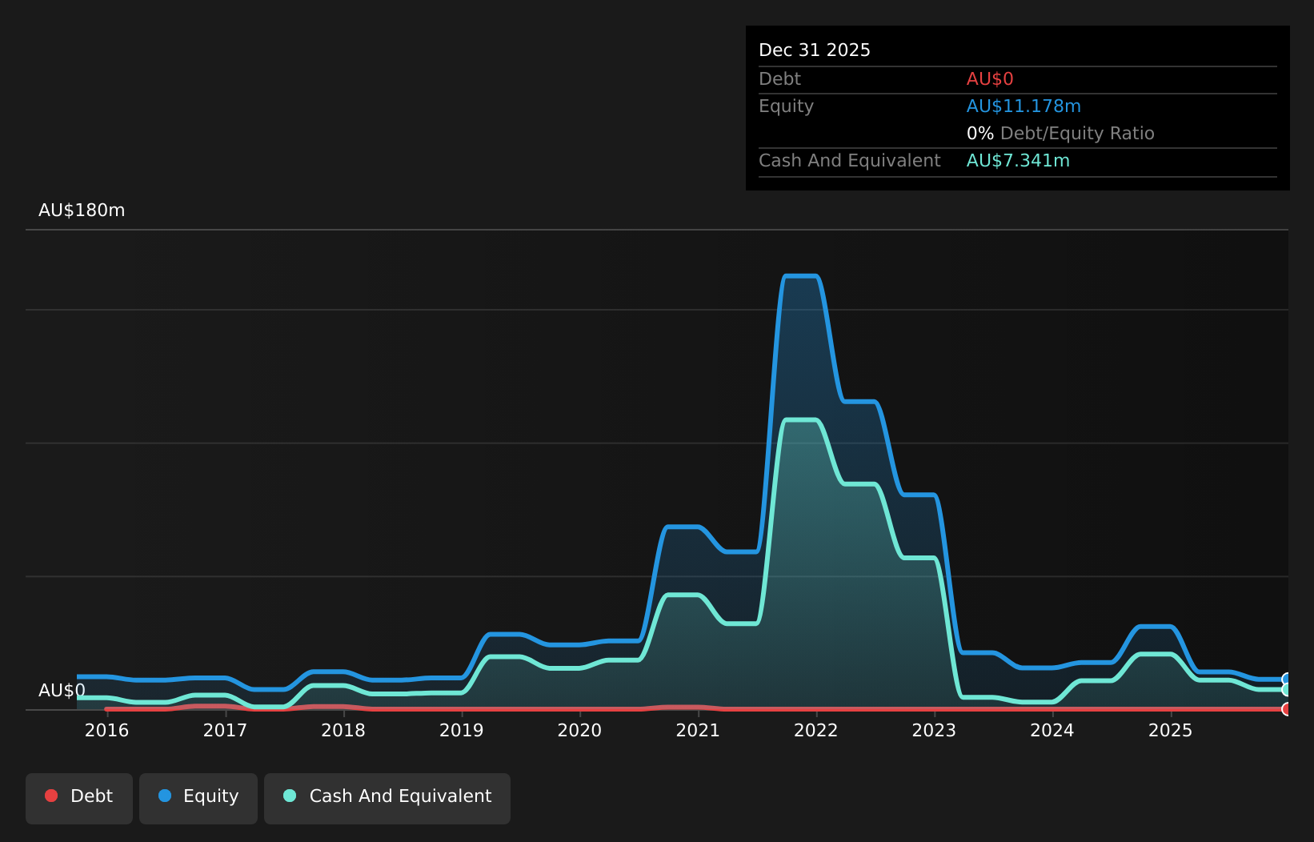Viewport: 1314px width, 842px height.
Task: Click the 2021 x-axis label
Action: [x=698, y=730]
